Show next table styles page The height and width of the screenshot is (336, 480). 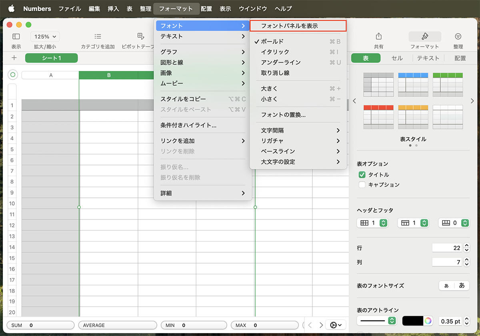(472, 101)
